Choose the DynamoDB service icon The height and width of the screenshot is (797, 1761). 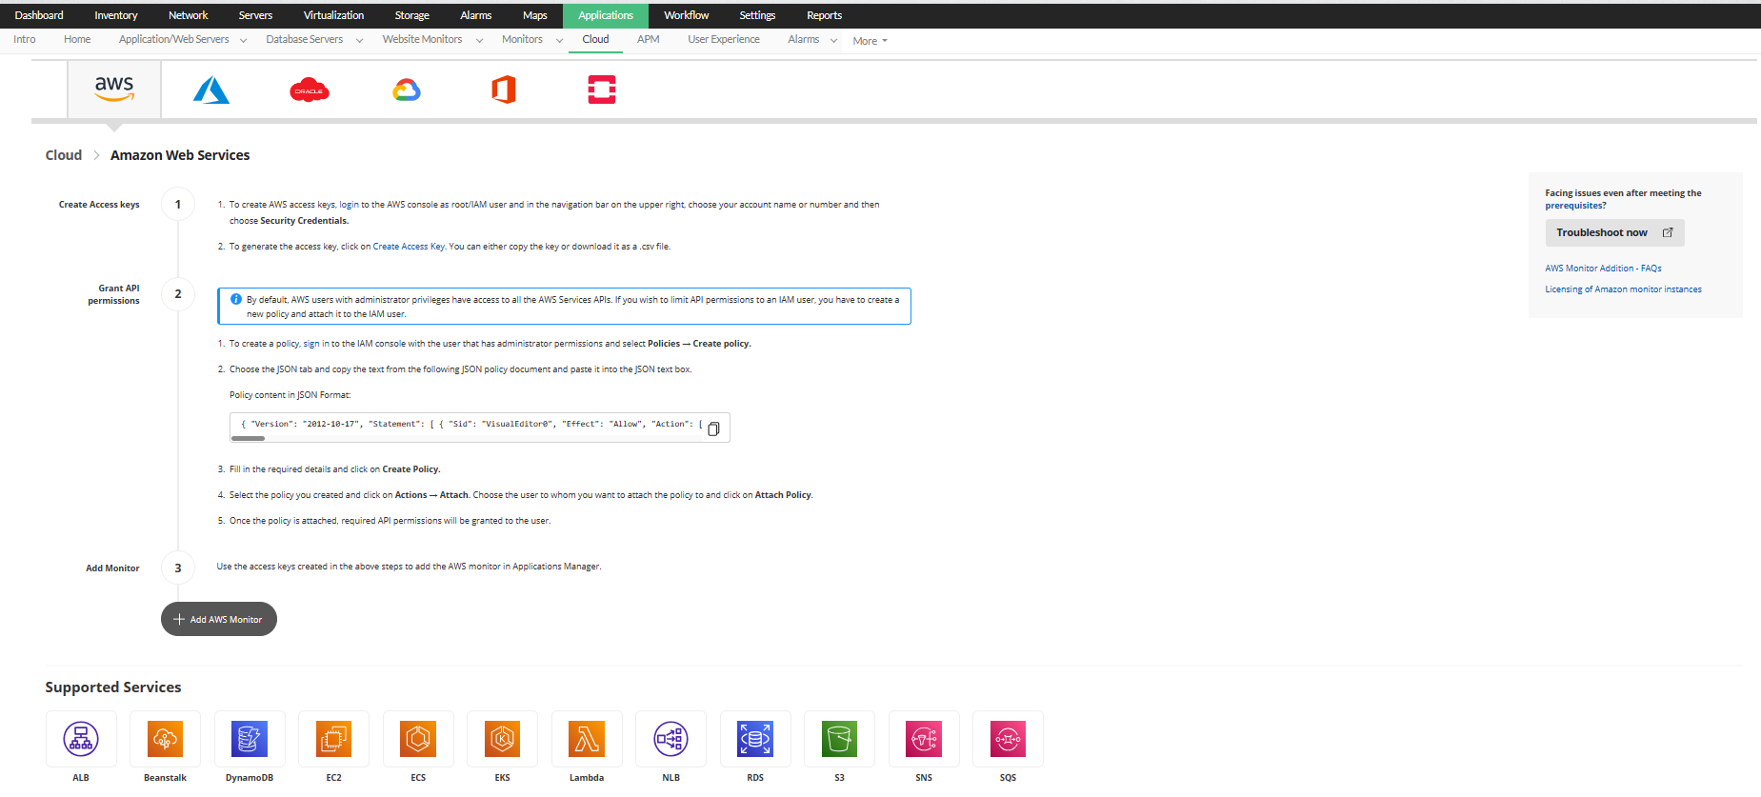point(250,739)
